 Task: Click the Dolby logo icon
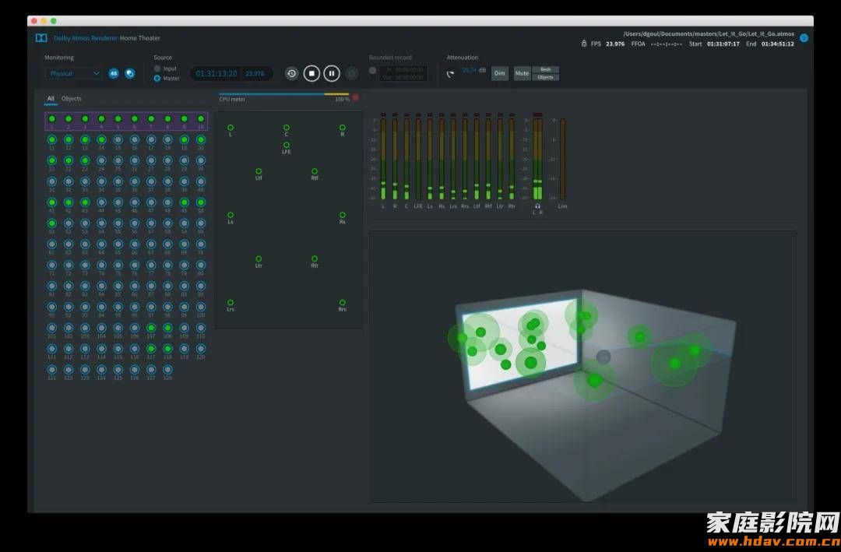point(40,37)
